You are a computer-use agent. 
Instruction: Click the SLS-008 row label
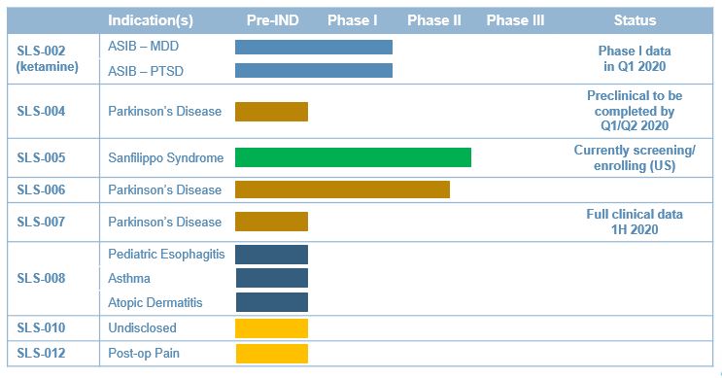coord(41,278)
